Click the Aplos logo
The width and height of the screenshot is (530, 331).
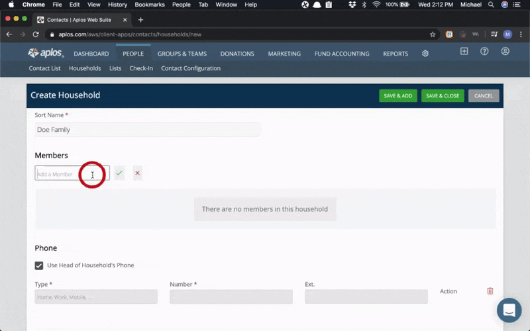coord(45,53)
